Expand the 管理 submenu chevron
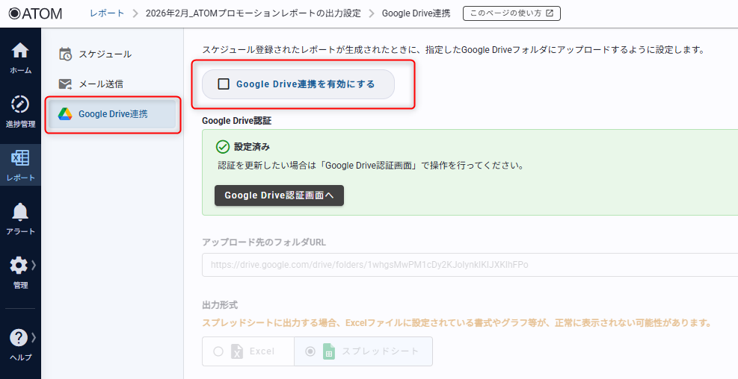This screenshot has height=379, width=738. click(34, 265)
